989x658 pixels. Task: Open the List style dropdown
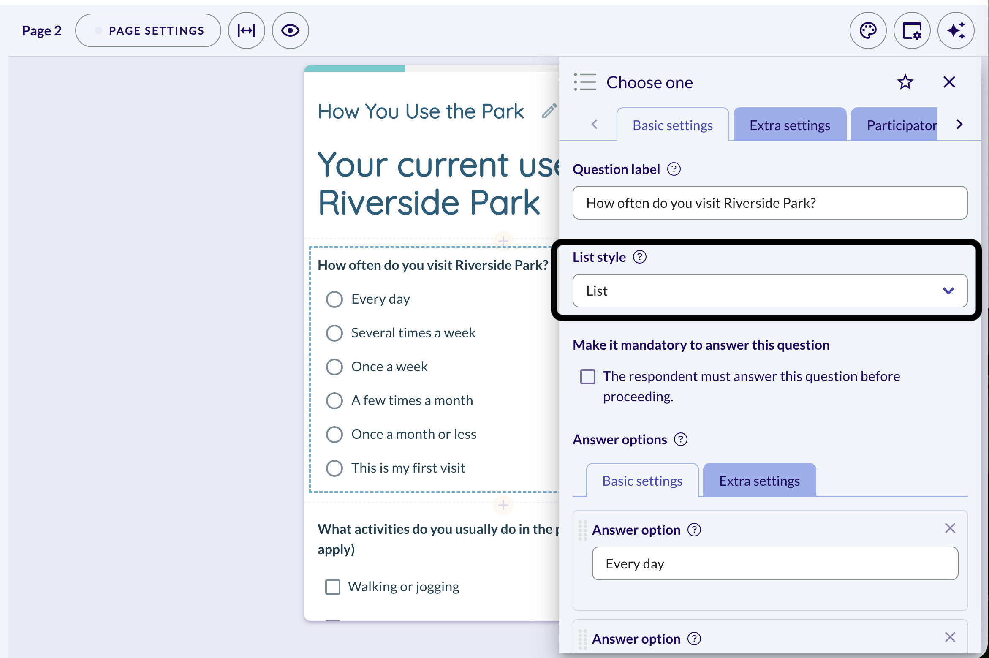(769, 291)
